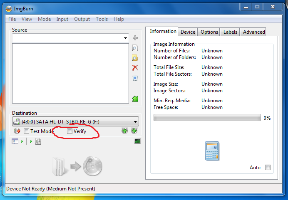Click the ImgBurn title bar app icon
This screenshot has width=288, height=200.
pyautogui.click(x=9, y=9)
